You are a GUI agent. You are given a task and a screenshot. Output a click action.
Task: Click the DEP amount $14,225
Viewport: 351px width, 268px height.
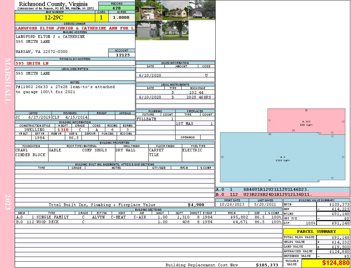[341, 209]
